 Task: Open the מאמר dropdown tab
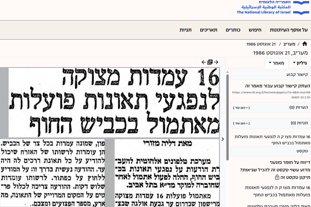click(x=276, y=63)
